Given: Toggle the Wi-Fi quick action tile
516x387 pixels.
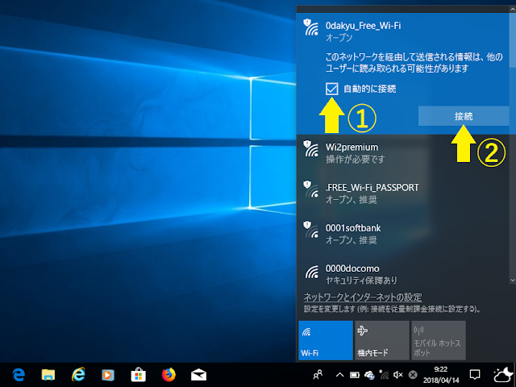Looking at the screenshot, I should [x=326, y=340].
